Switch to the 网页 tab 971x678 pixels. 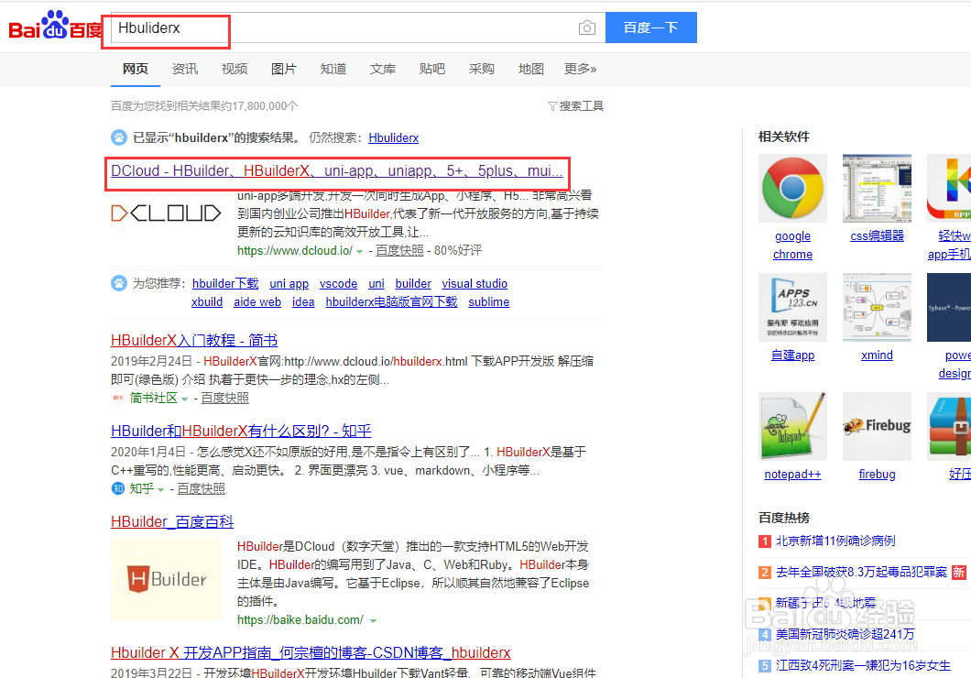(135, 69)
